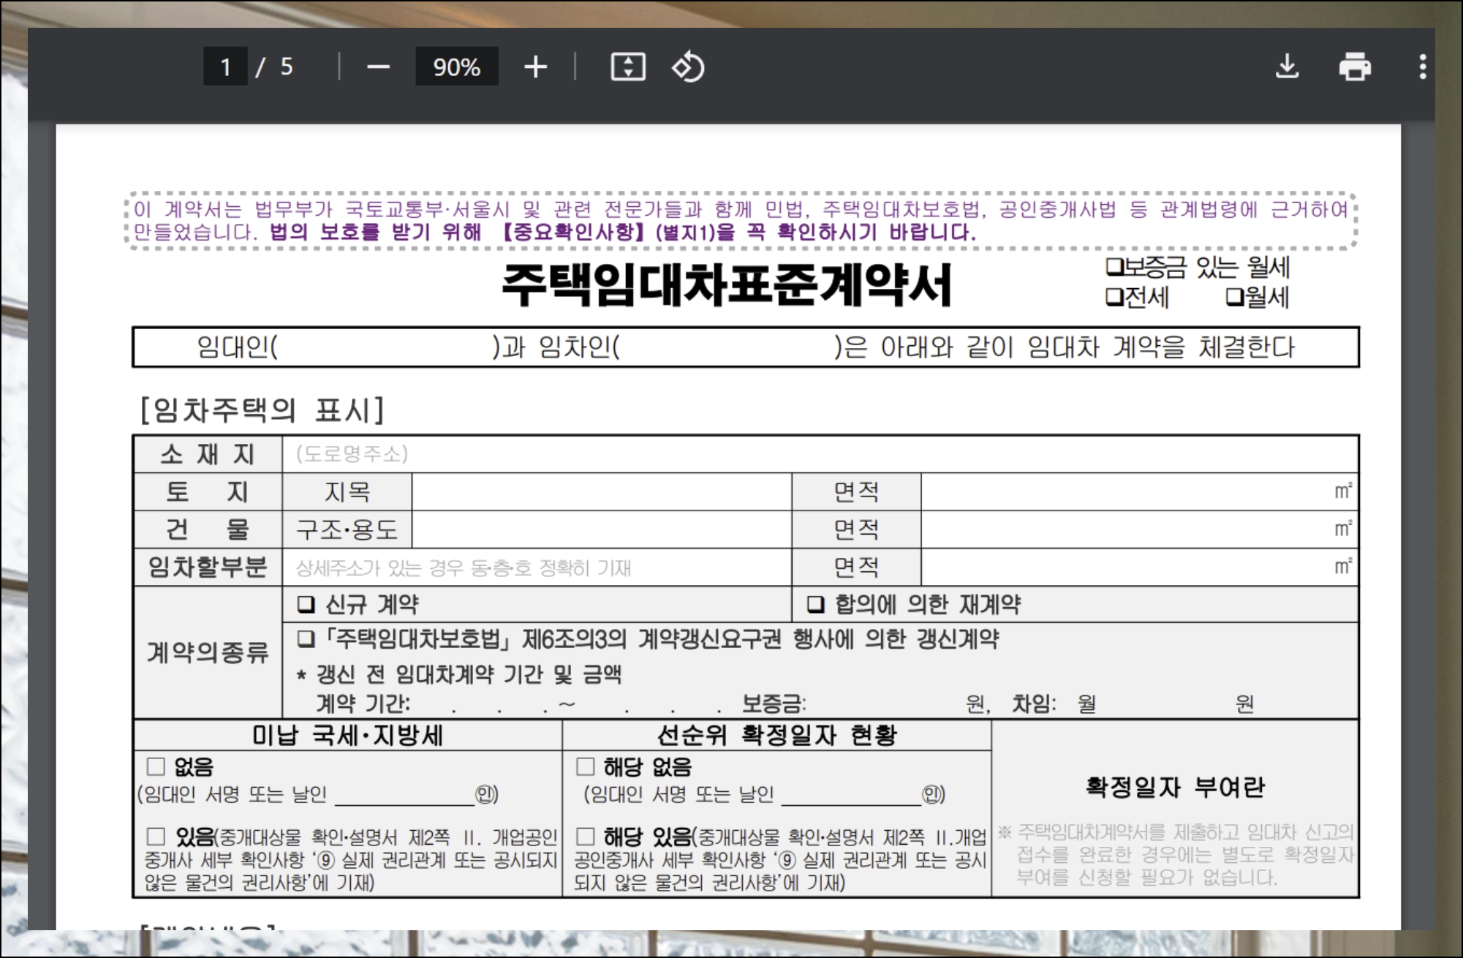The image size is (1463, 958).
Task: Check 해당 없음 under 선순위 확정일자 현황
Action: [x=585, y=766]
